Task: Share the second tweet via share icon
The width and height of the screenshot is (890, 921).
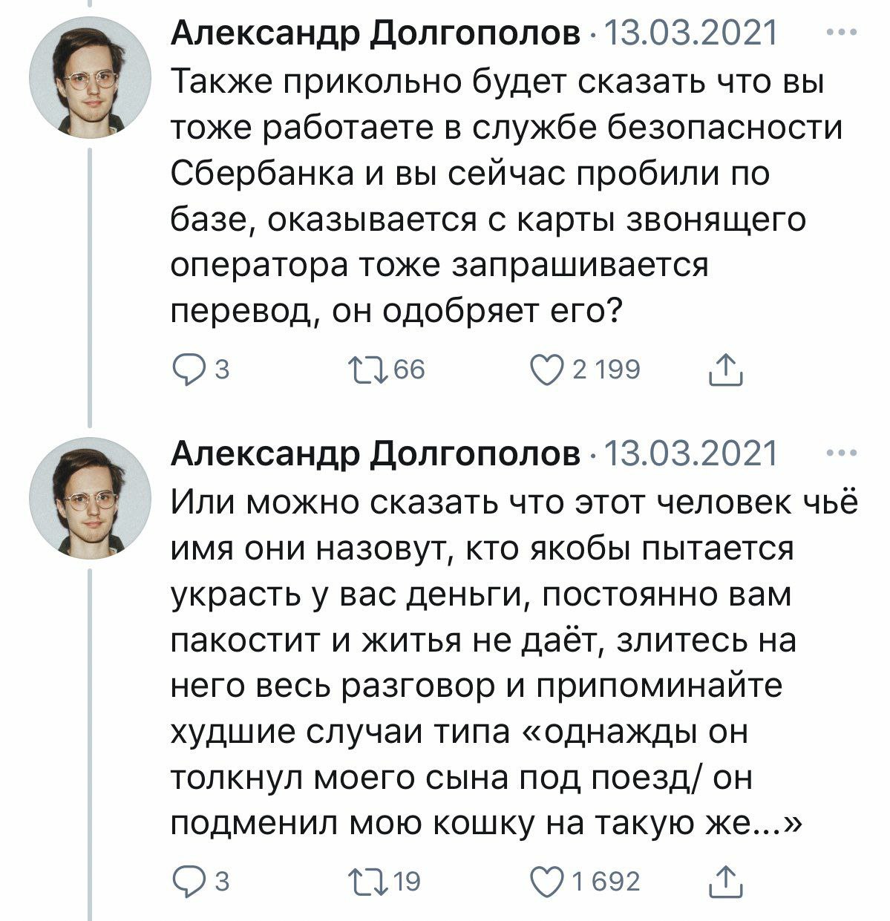Action: (726, 881)
